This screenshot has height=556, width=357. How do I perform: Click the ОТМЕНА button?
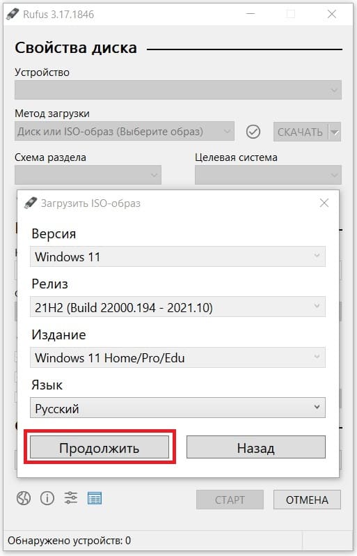coord(307,500)
